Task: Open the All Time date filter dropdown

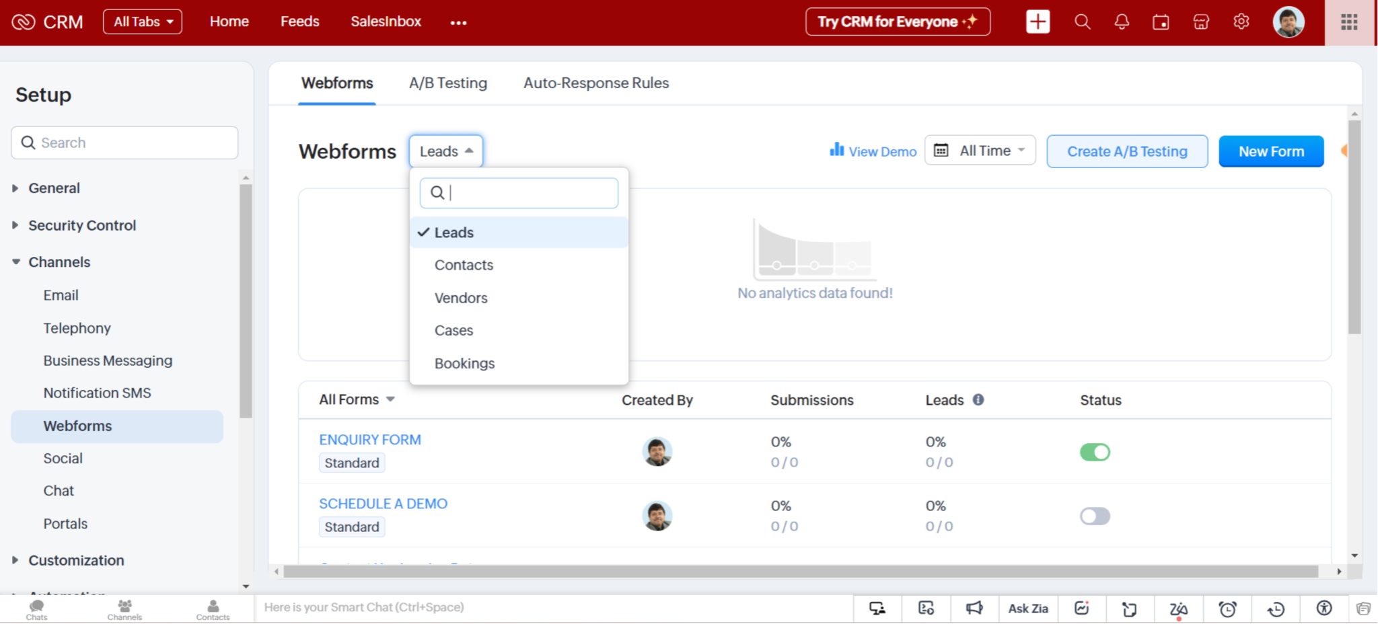Action: [980, 151]
